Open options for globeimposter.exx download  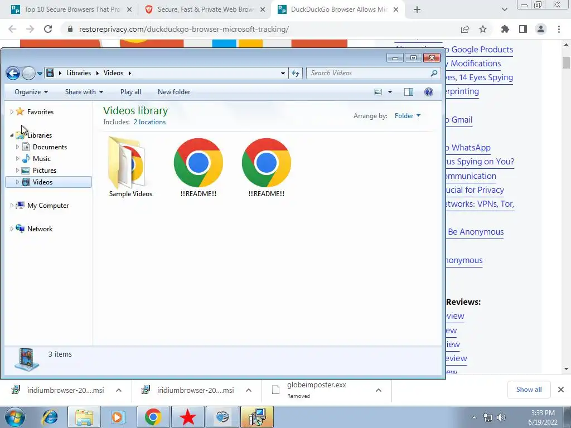379,390
